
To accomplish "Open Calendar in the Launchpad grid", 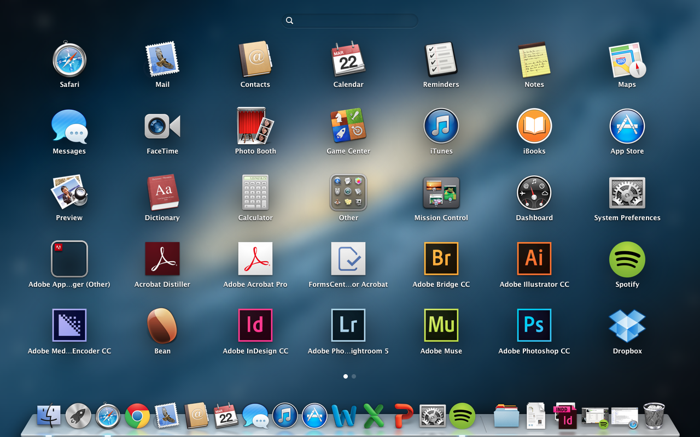I will pos(348,60).
